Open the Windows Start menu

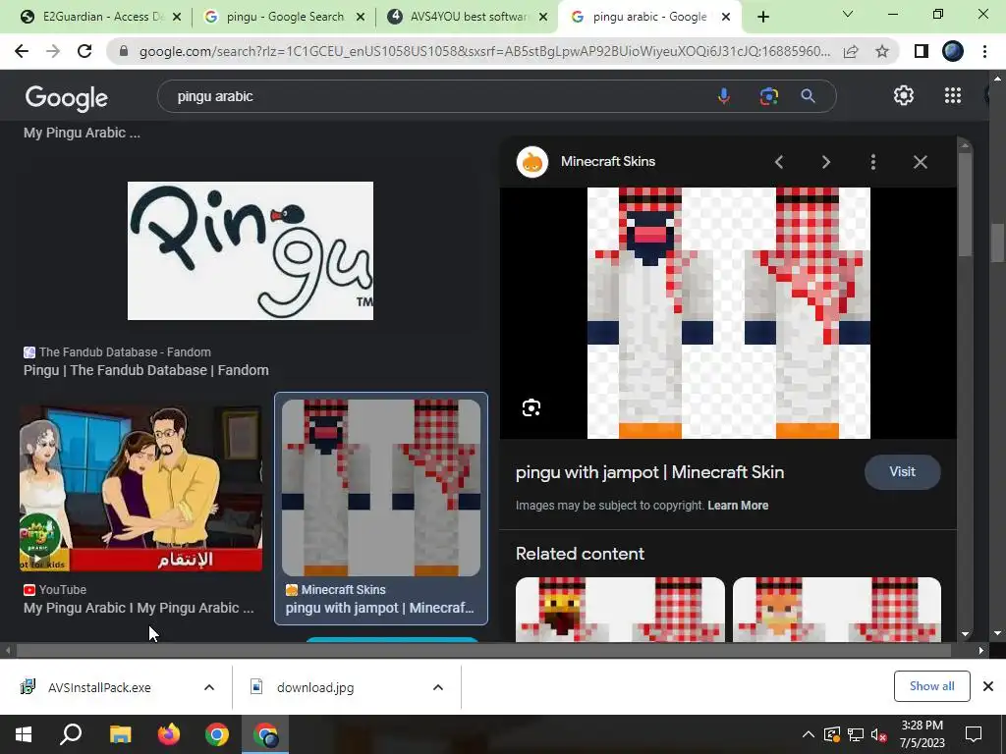(x=24, y=734)
